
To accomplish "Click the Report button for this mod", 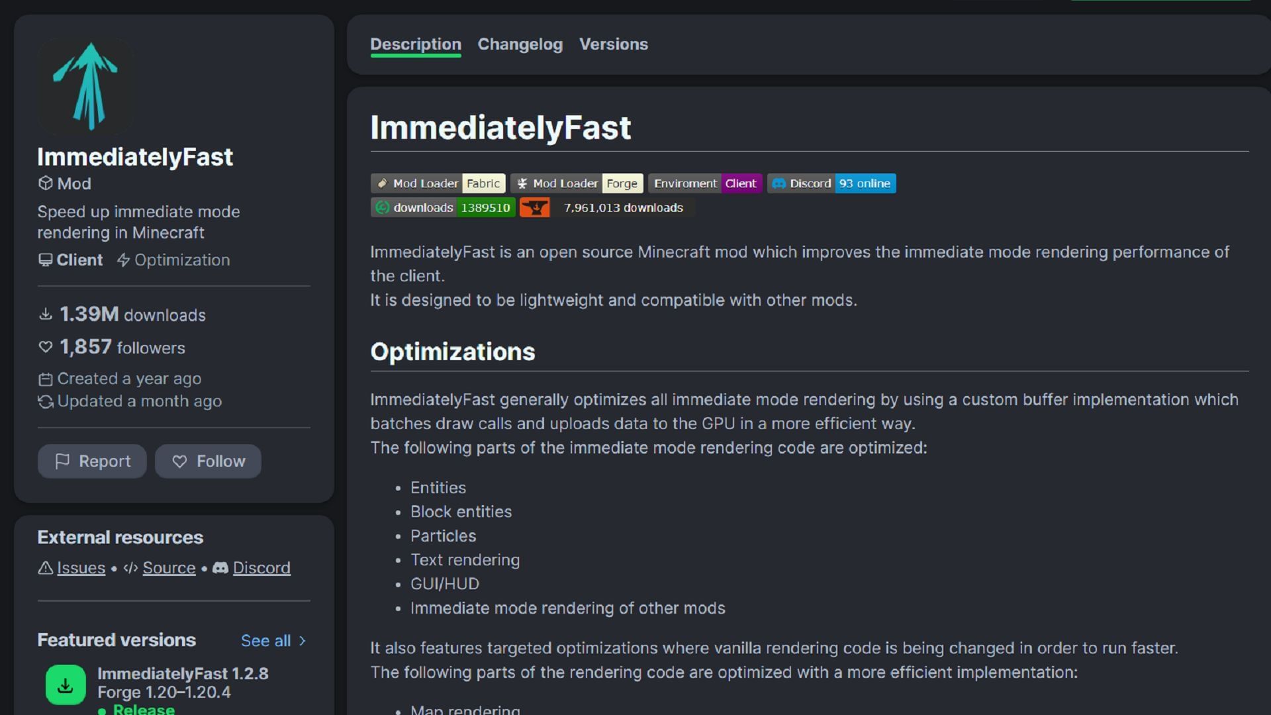I will (91, 461).
